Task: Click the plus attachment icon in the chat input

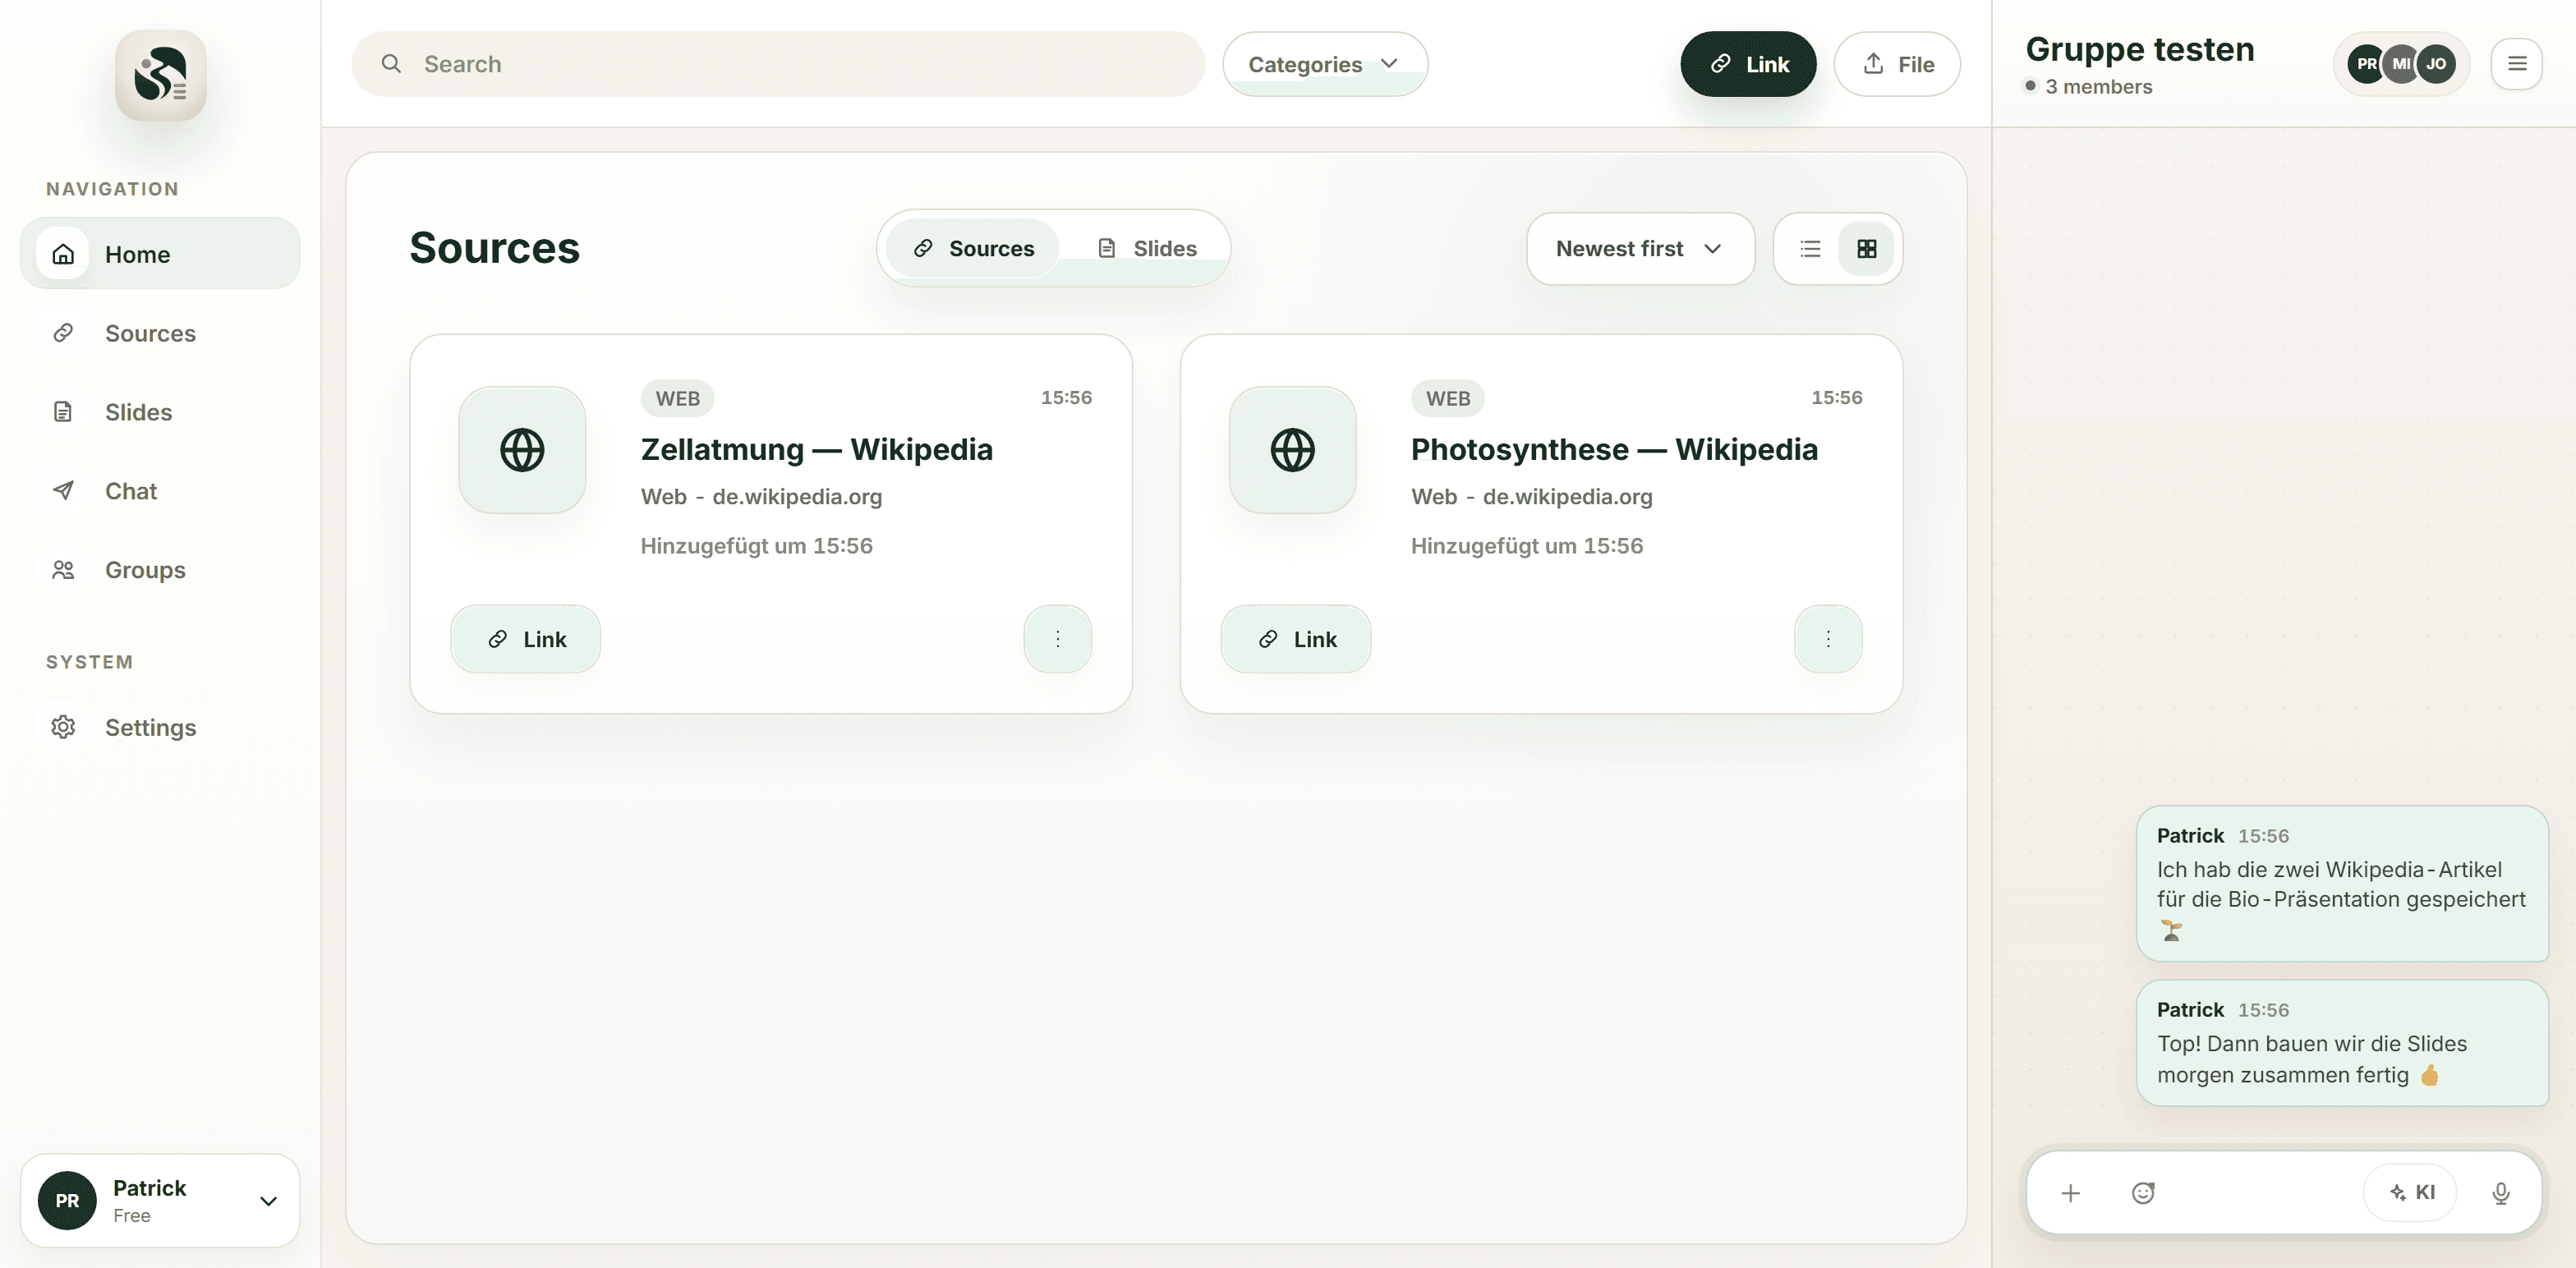Action: (x=2070, y=1193)
